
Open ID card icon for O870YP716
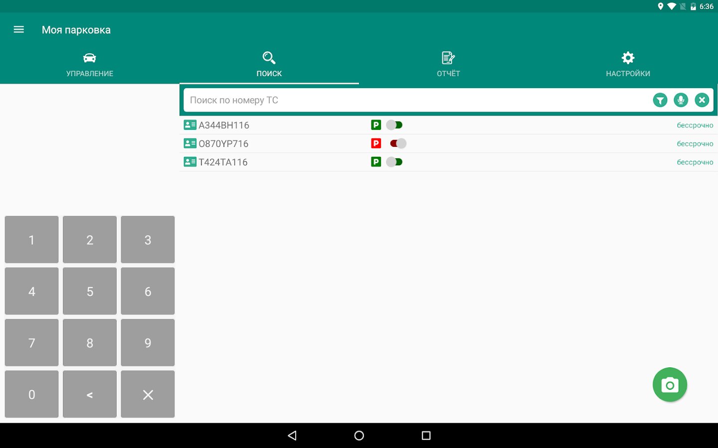(x=190, y=143)
